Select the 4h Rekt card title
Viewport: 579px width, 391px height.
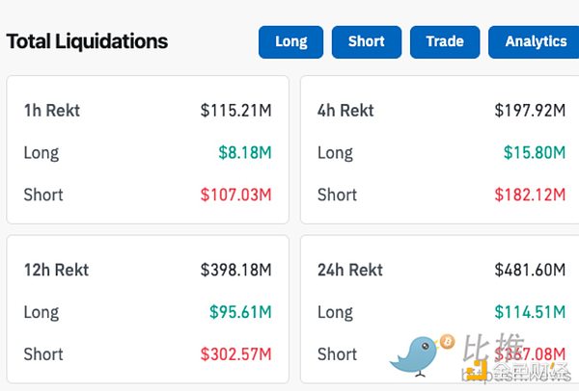tap(347, 111)
